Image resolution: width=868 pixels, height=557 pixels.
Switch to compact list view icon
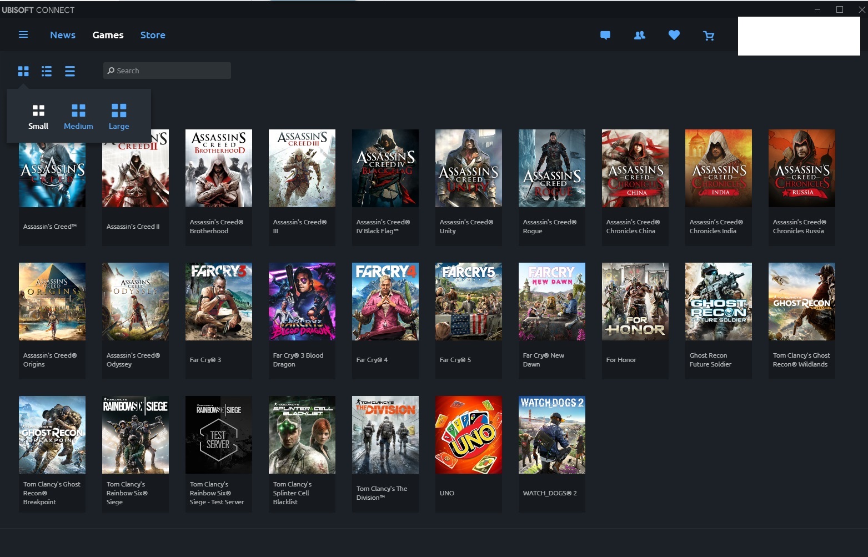click(70, 71)
